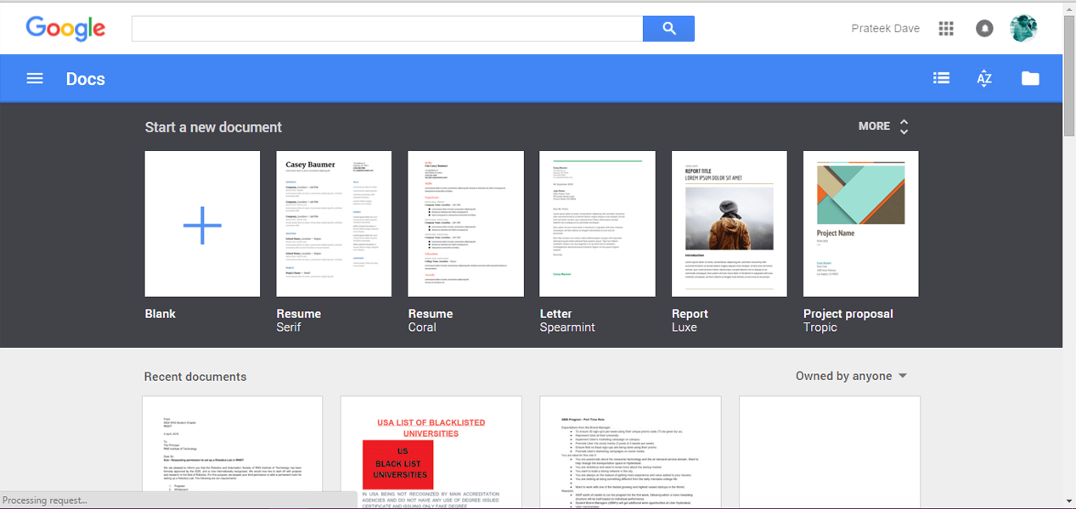
Task: Click in the Docs search field
Action: 387,28
